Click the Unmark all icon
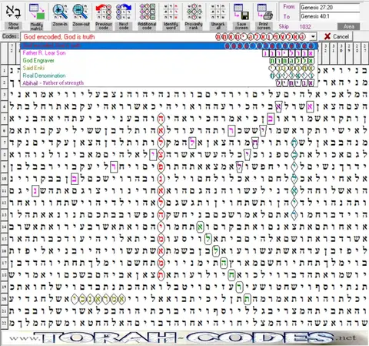369x346 pixels. point(218,12)
